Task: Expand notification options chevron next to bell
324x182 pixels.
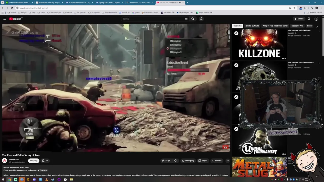Action: [x=47, y=161]
